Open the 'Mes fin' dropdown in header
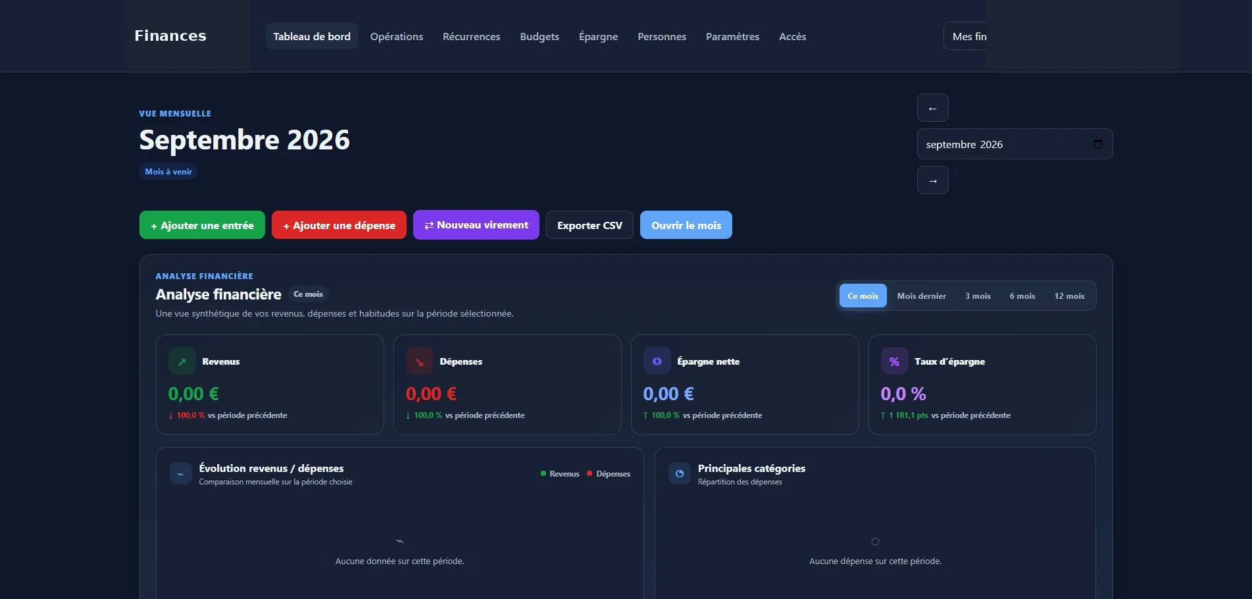Image resolution: width=1252 pixels, height=599 pixels. click(x=965, y=36)
